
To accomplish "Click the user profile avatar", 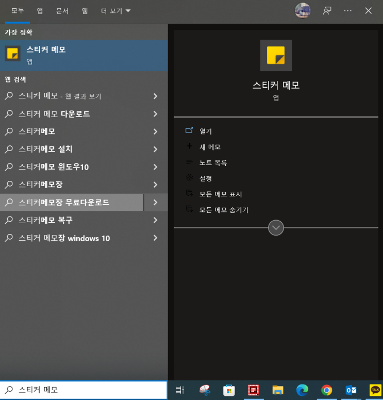I will coord(303,11).
